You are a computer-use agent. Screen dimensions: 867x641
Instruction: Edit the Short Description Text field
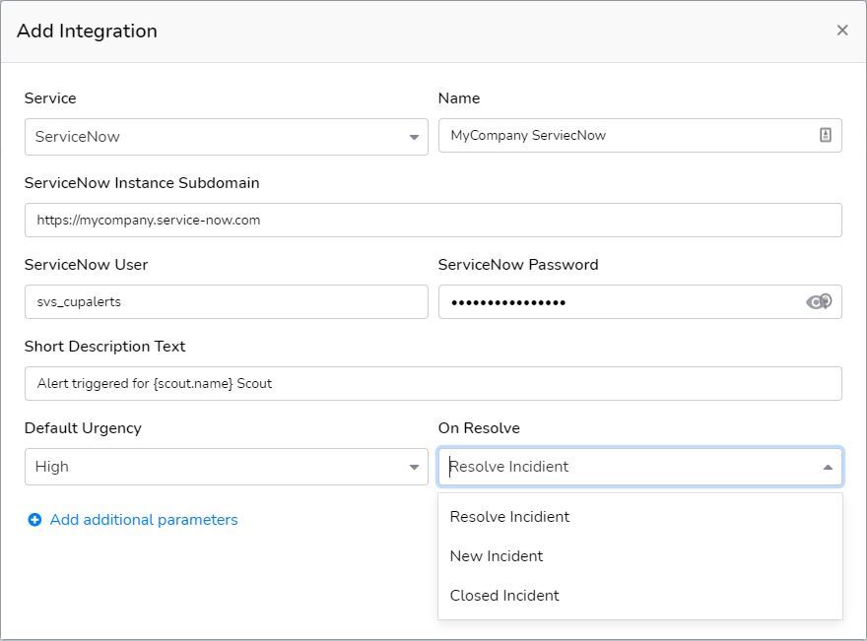point(433,383)
